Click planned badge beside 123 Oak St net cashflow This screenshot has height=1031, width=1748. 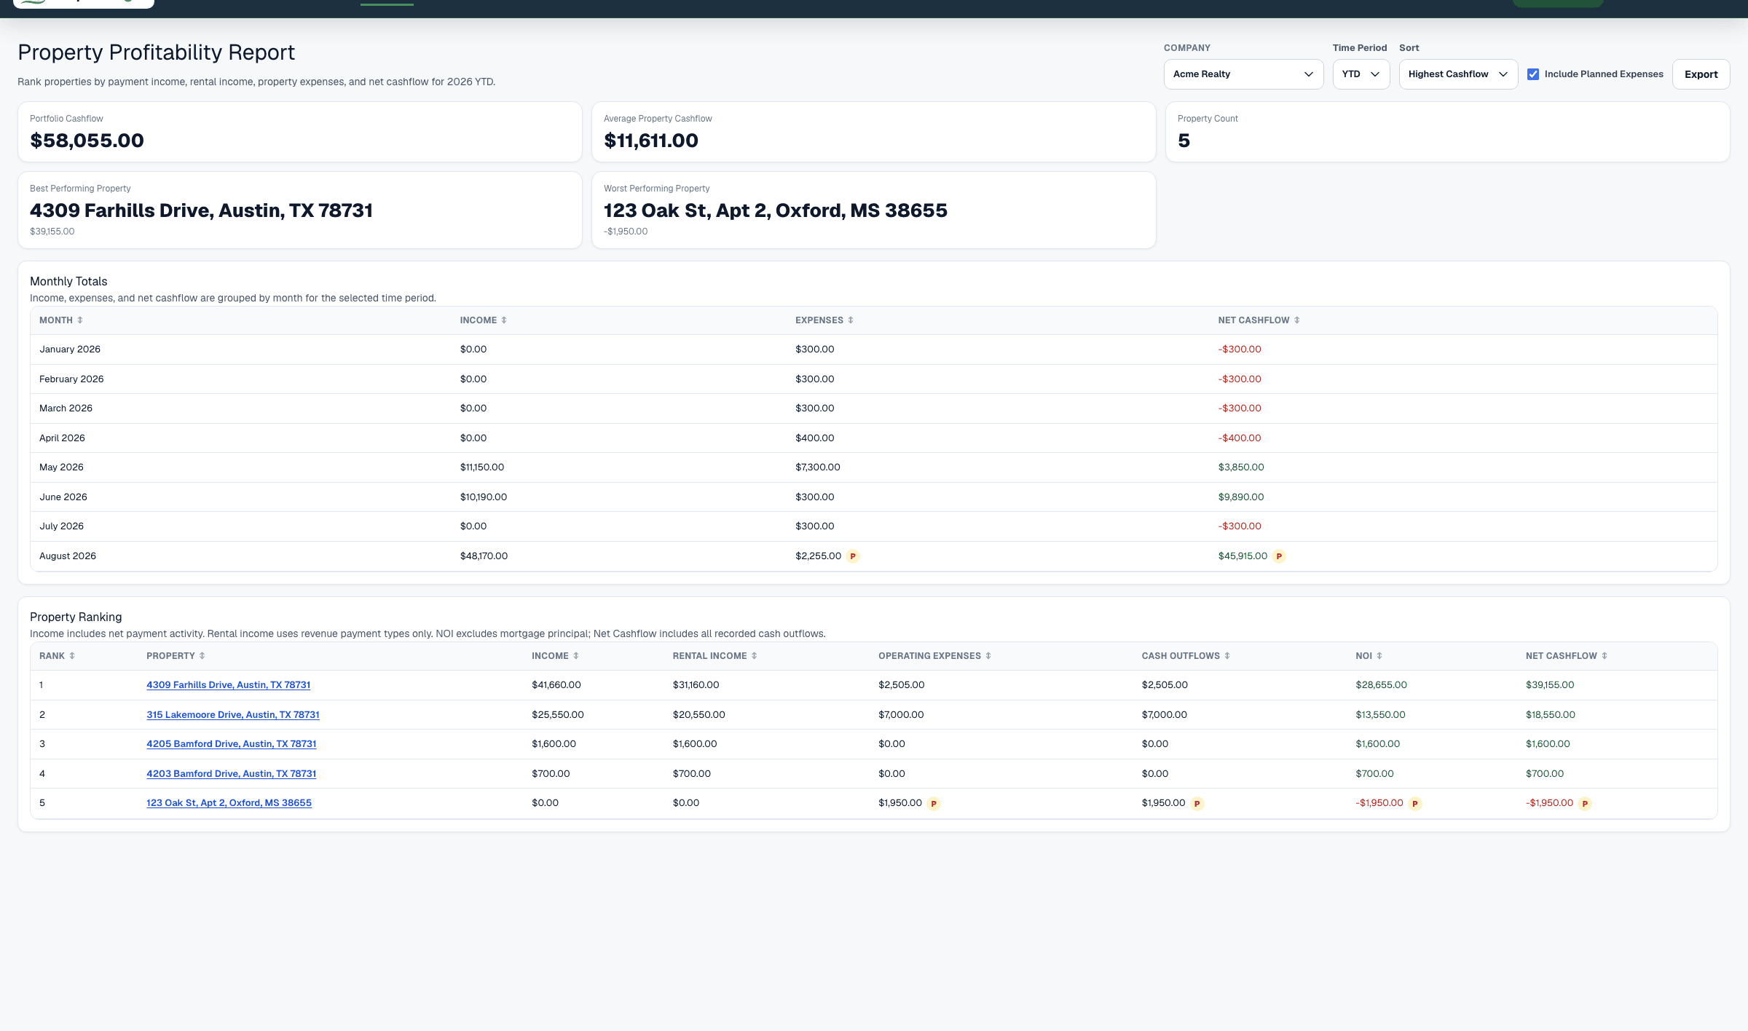point(1585,804)
